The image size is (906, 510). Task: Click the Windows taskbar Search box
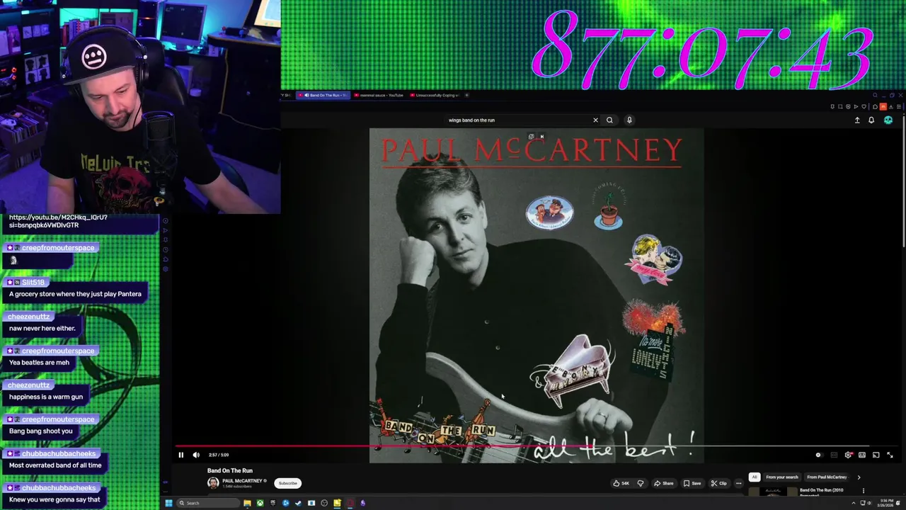point(208,503)
